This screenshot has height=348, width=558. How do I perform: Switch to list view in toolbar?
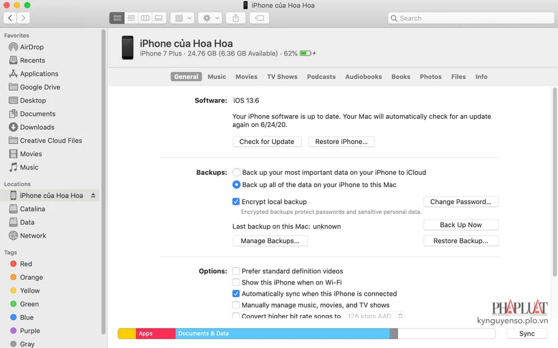(x=131, y=18)
